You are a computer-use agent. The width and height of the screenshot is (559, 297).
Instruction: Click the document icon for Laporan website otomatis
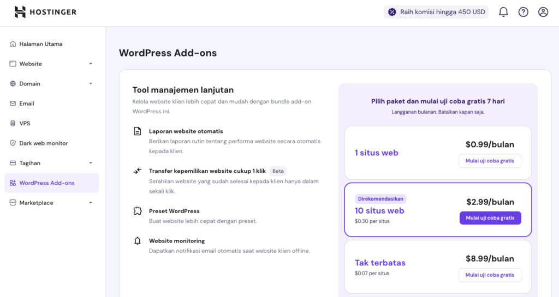[137, 131]
